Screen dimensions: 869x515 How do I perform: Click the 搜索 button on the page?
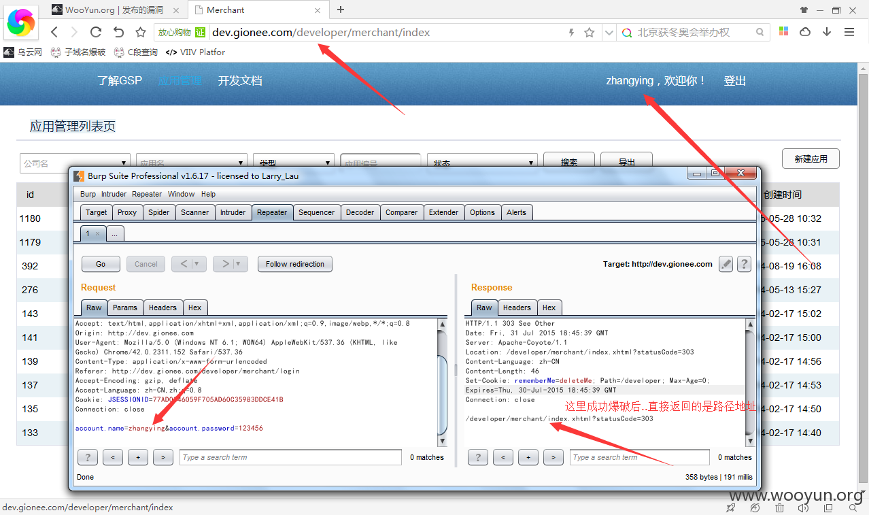pos(569,160)
